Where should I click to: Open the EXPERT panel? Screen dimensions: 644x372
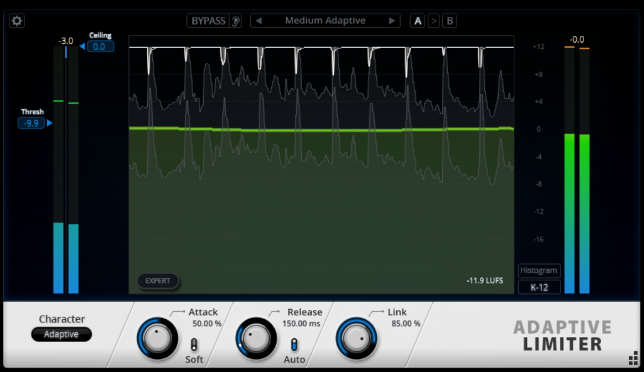[158, 281]
